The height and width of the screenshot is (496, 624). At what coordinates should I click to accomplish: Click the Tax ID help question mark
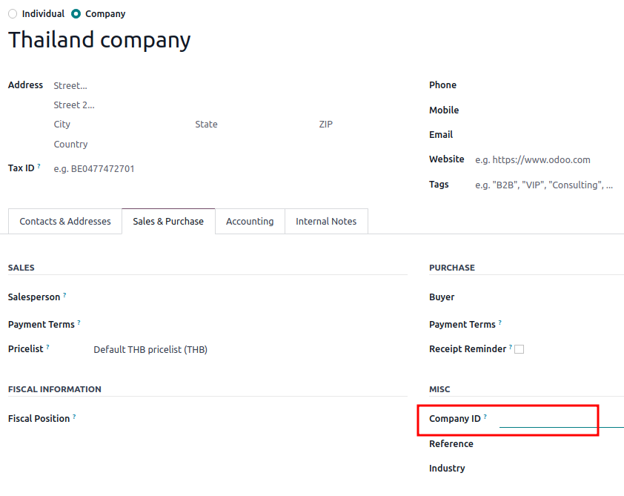(39, 166)
